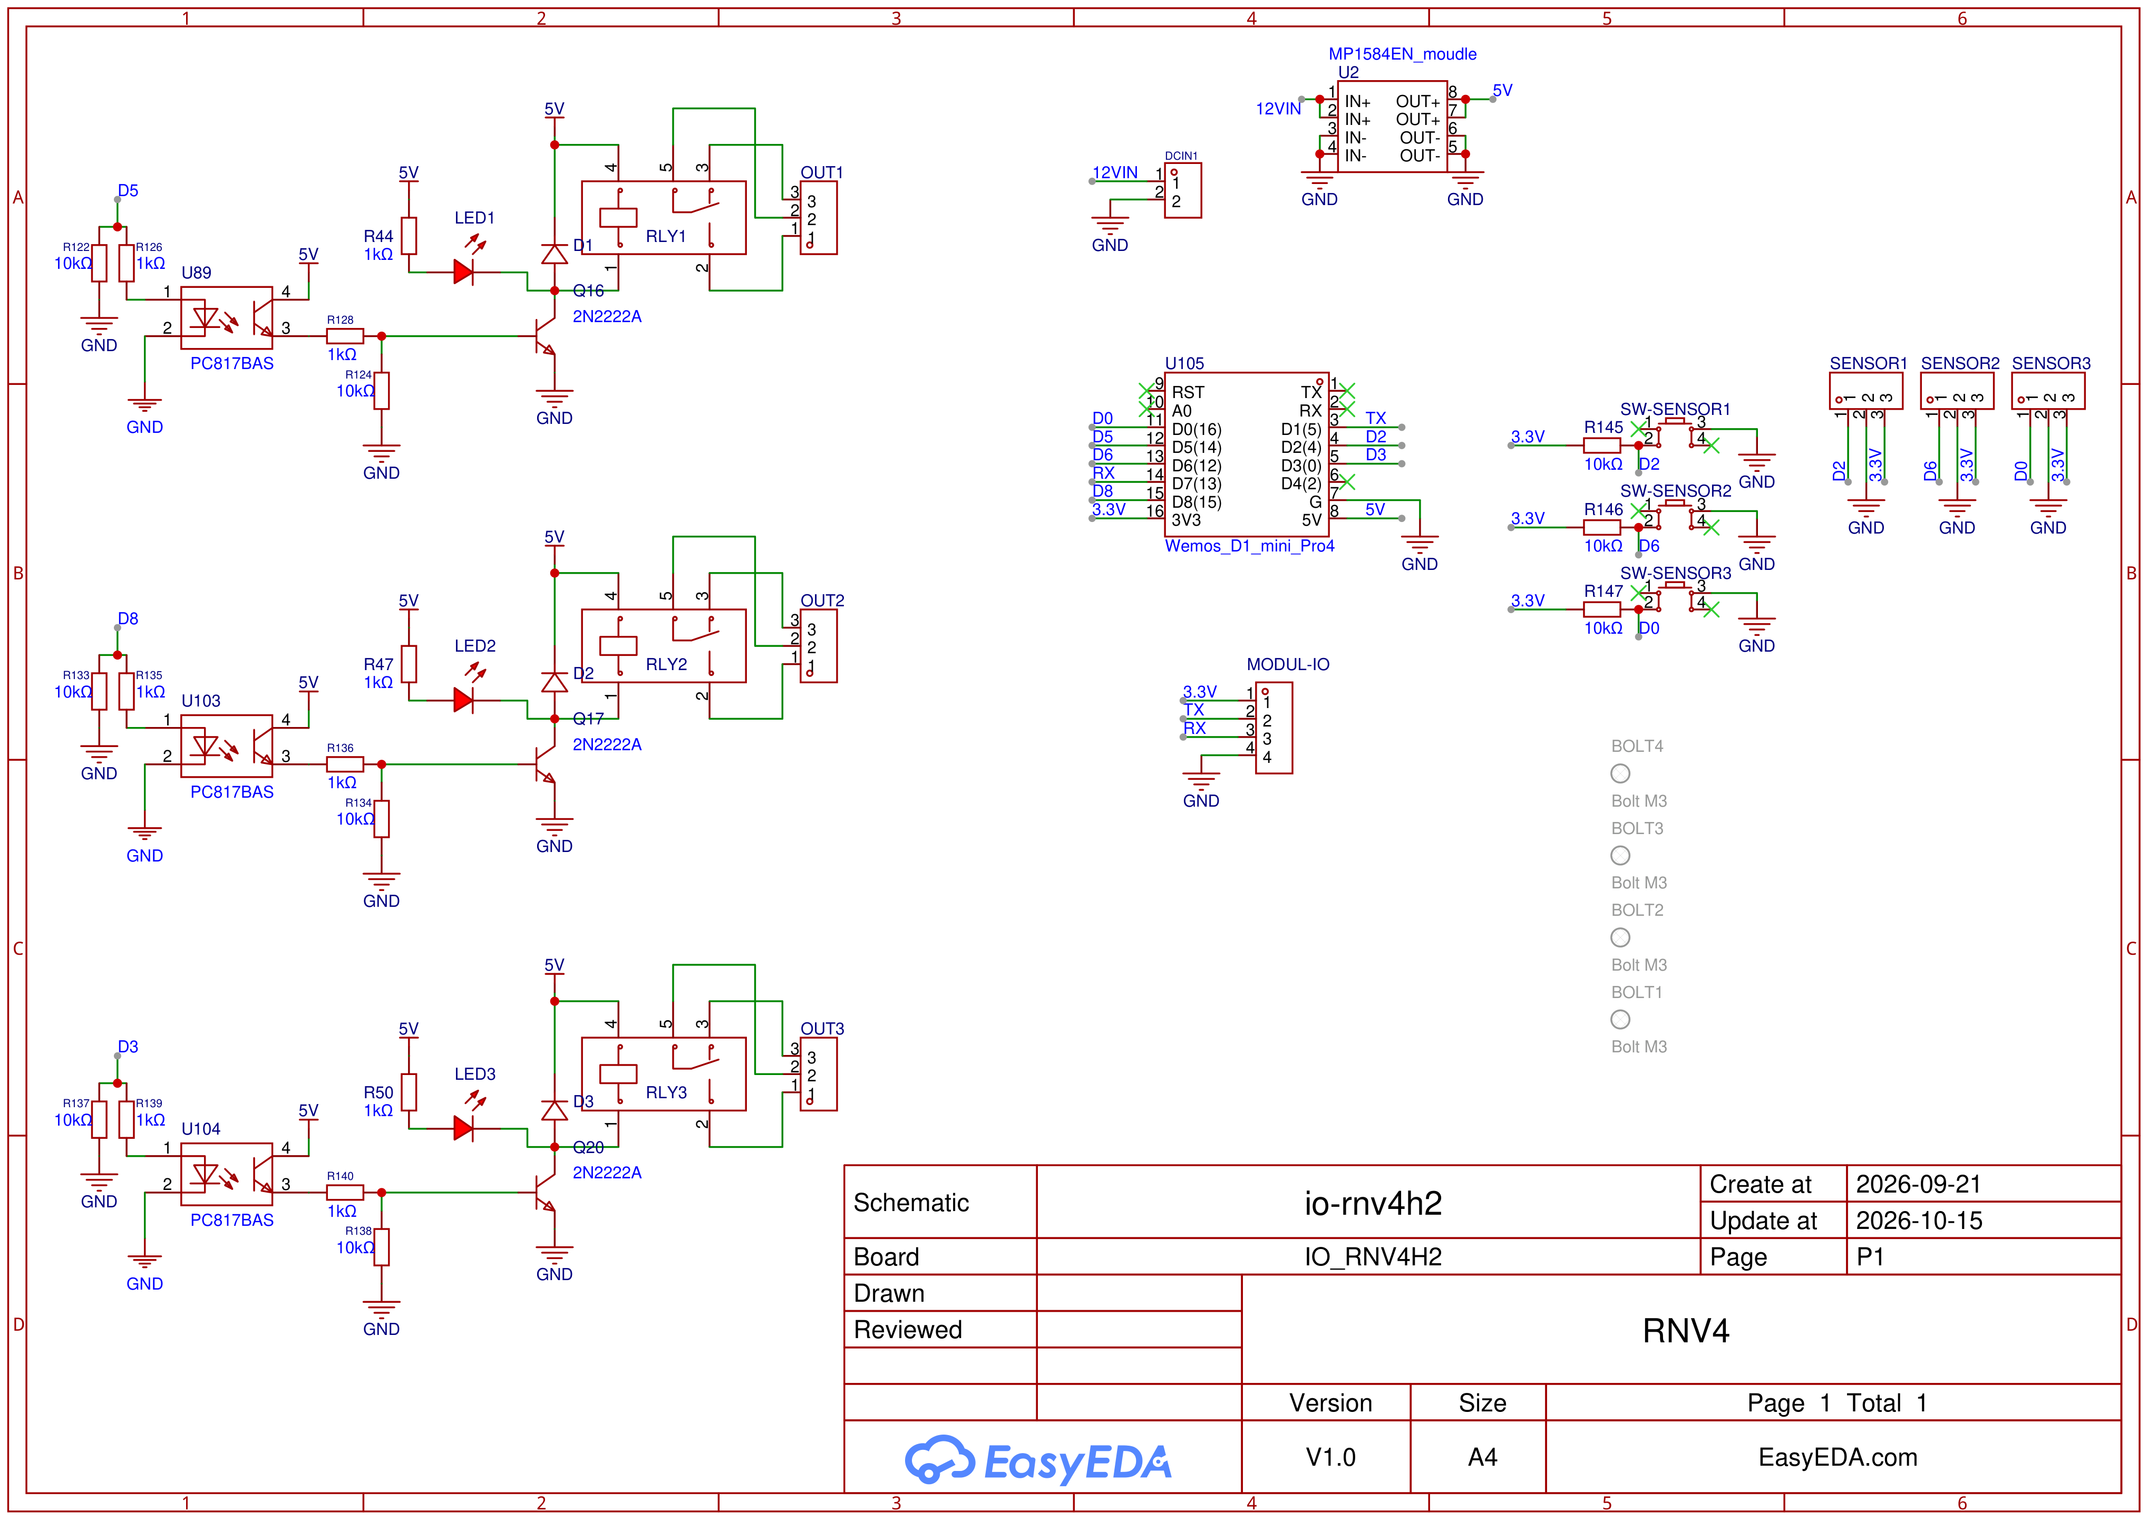
Task: Click the Wemos_D1_mini_Pro4 label
Action: pyautogui.click(x=1249, y=546)
